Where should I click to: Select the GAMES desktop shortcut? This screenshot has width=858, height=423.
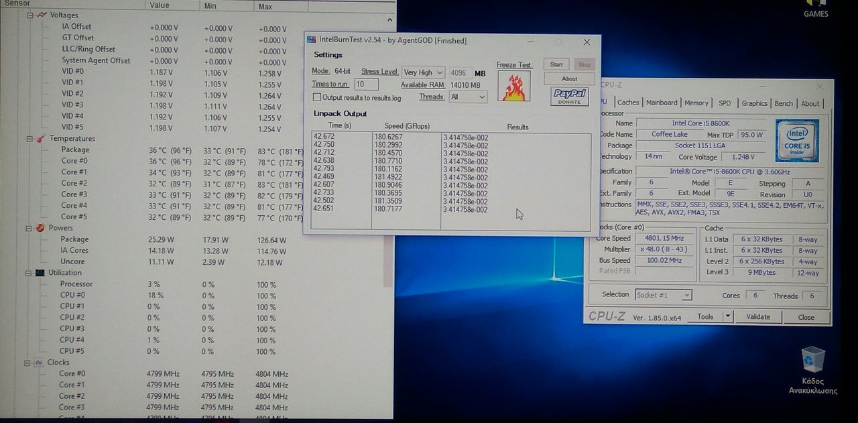point(816,9)
